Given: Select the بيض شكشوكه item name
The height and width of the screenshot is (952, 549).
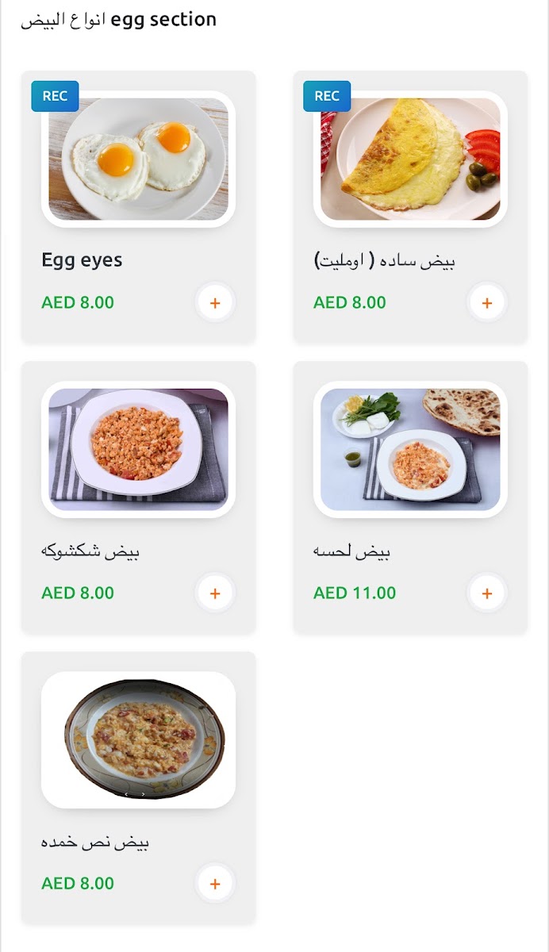Looking at the screenshot, I should pyautogui.click(x=90, y=551).
